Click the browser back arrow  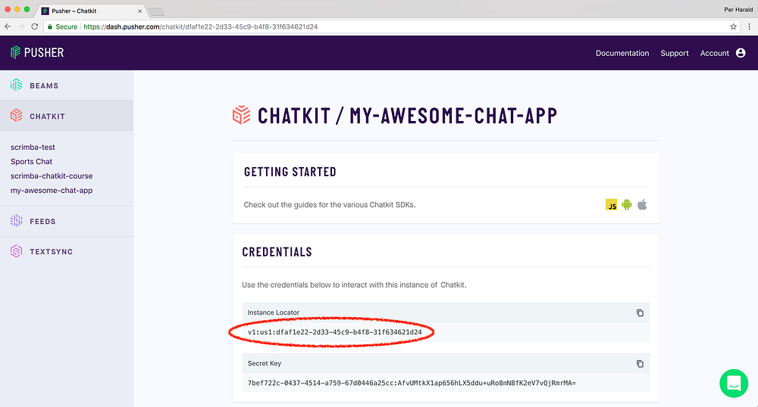8,26
